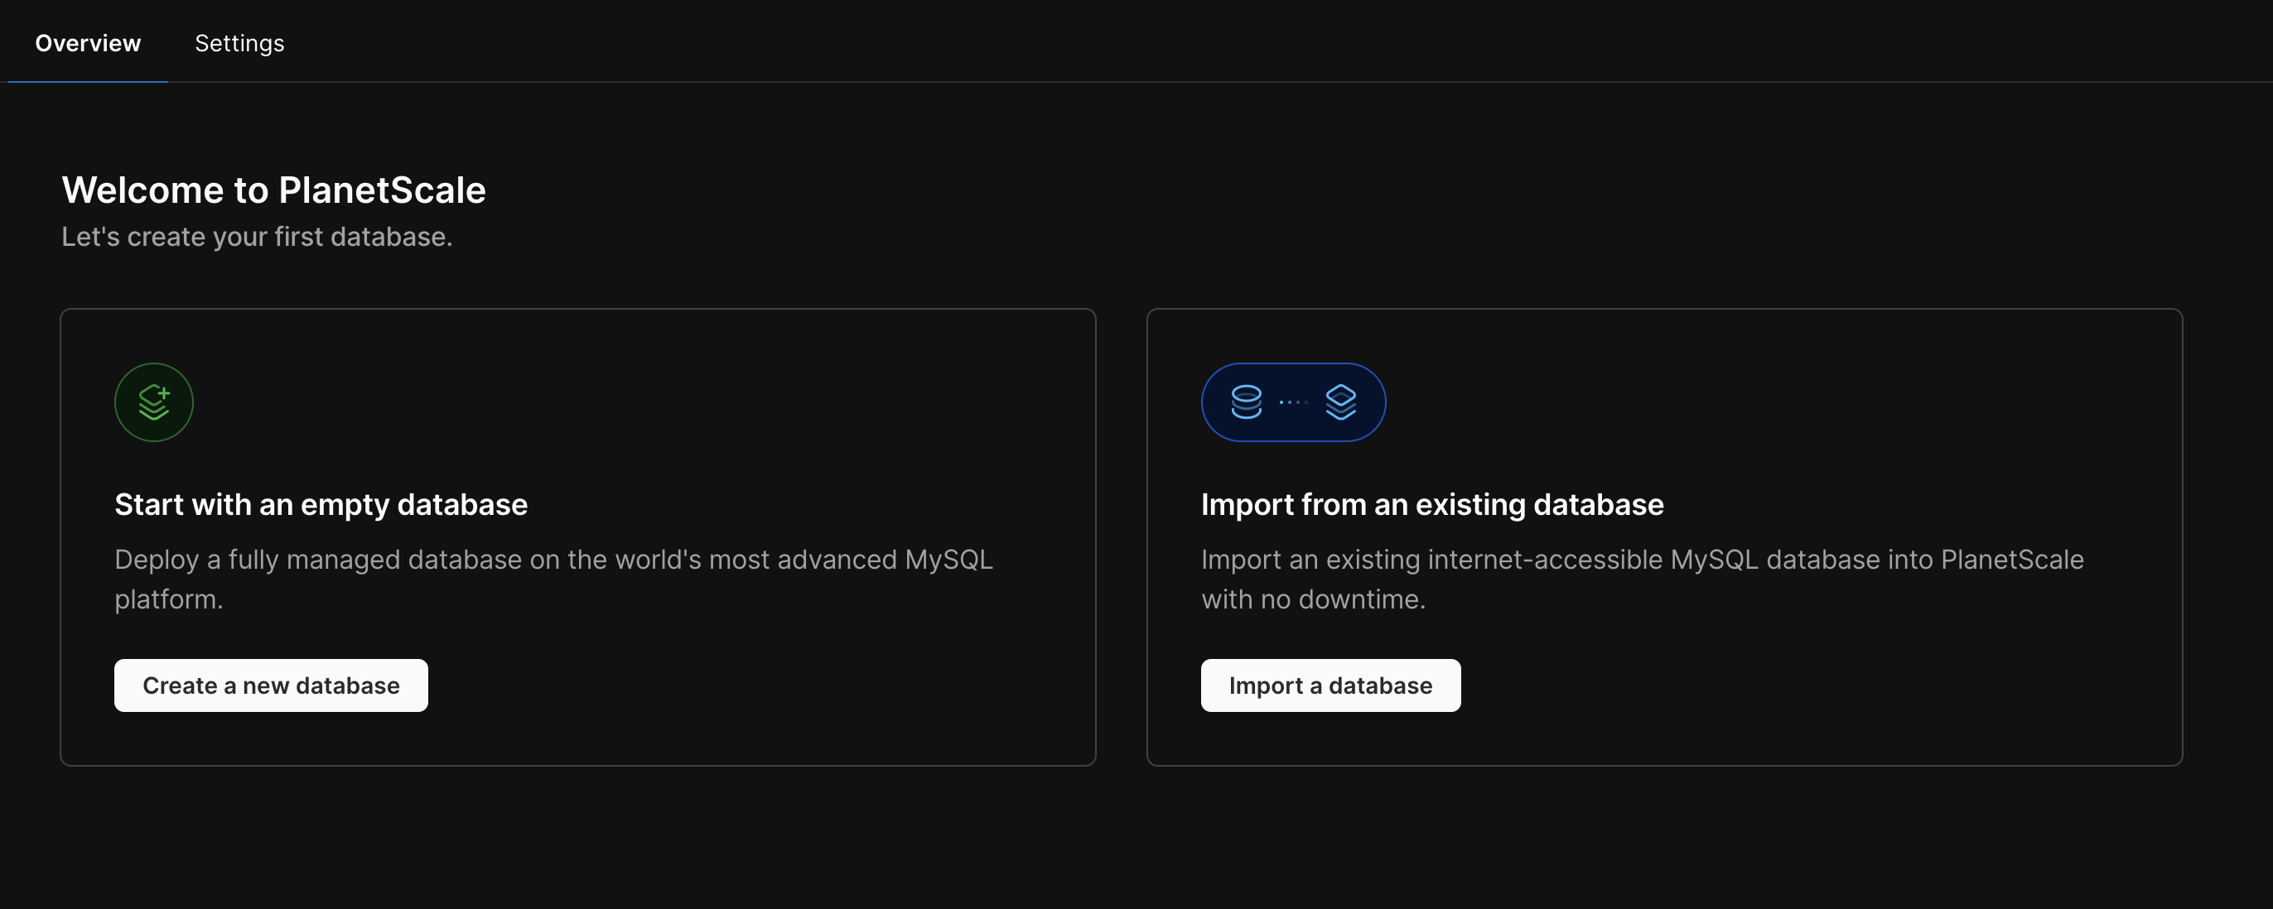Click the Welcome to PlanetScale heading
Viewport: 2273px width, 909px height.
[x=273, y=190]
